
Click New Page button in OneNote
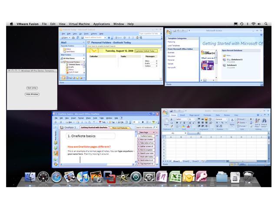pos(146,132)
